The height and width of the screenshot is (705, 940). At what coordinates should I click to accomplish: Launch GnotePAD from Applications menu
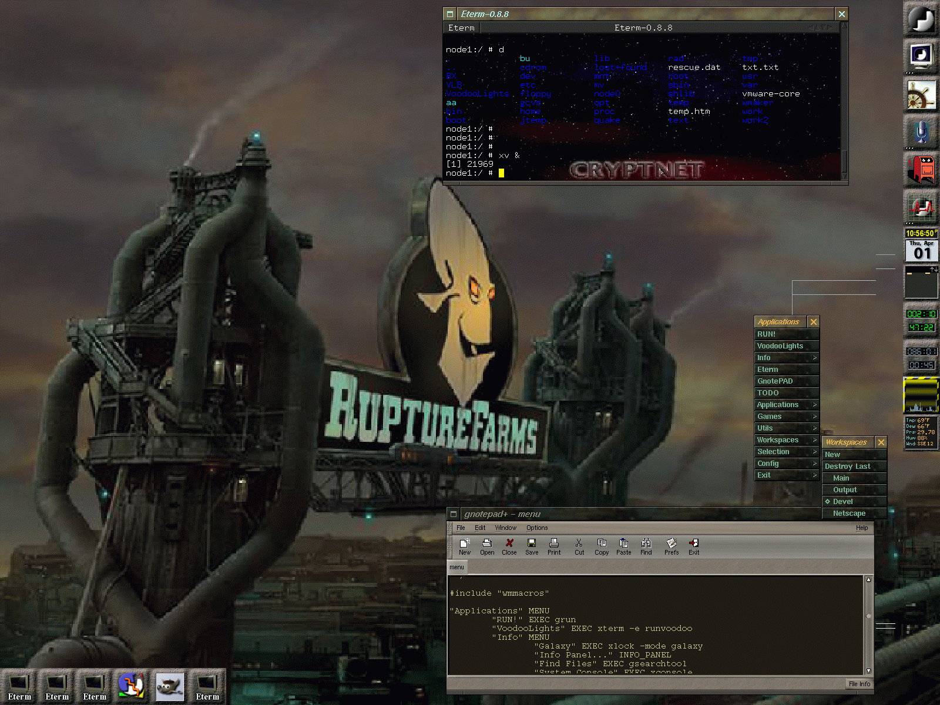[x=787, y=381]
